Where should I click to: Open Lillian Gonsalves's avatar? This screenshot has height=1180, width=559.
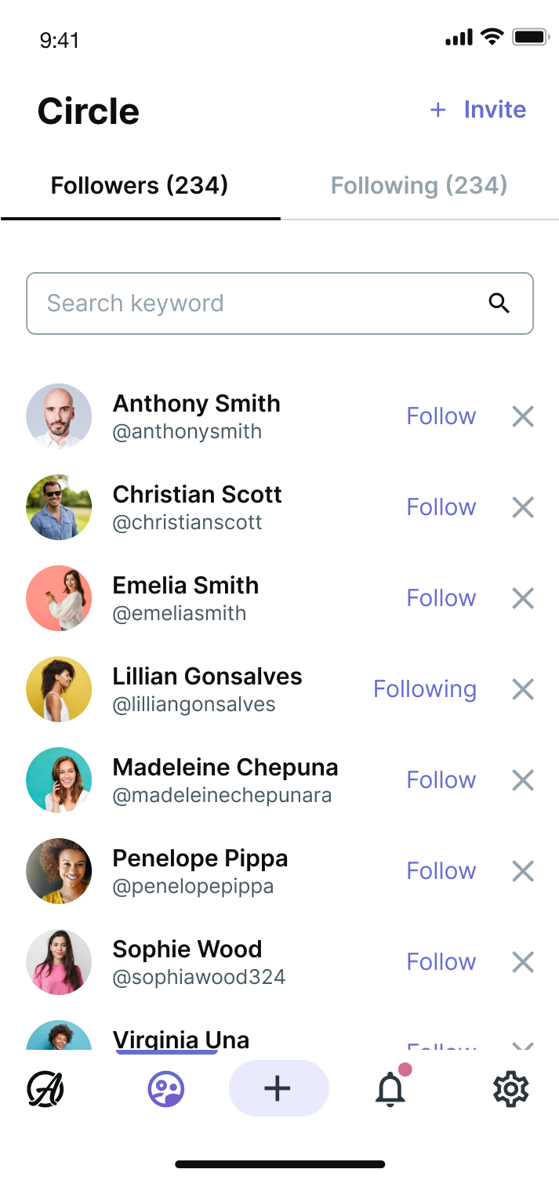coord(59,689)
